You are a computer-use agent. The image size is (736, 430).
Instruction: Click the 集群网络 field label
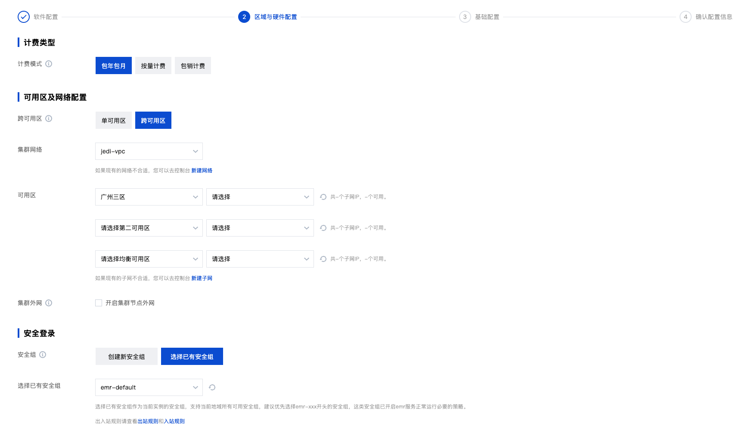pos(30,150)
